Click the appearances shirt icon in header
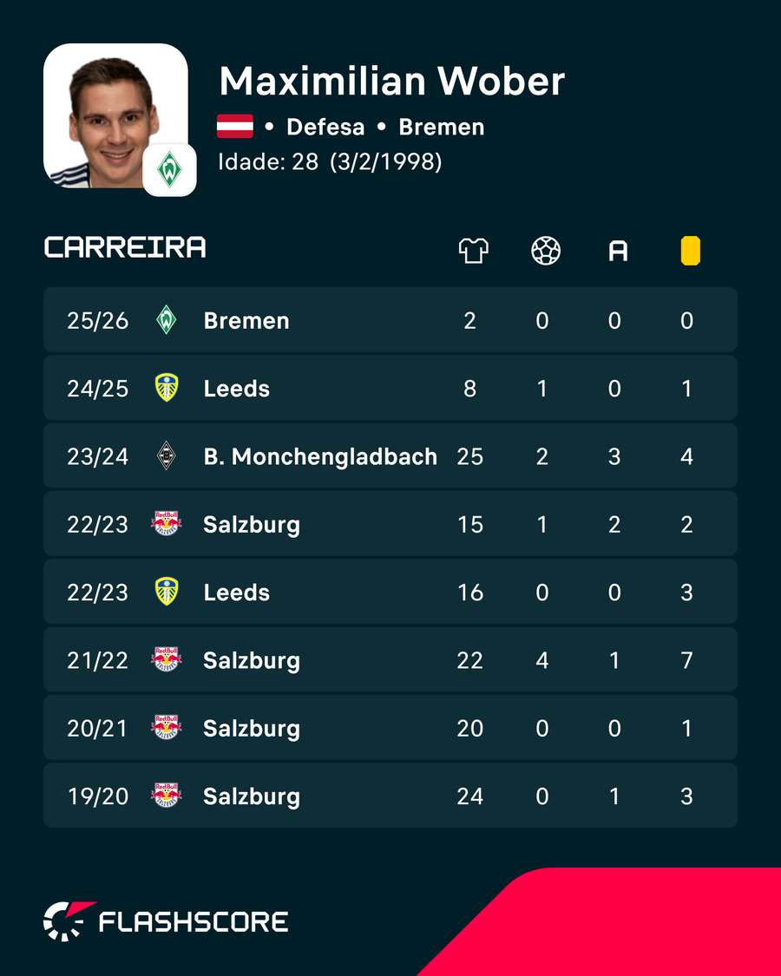781x976 pixels. click(x=473, y=251)
